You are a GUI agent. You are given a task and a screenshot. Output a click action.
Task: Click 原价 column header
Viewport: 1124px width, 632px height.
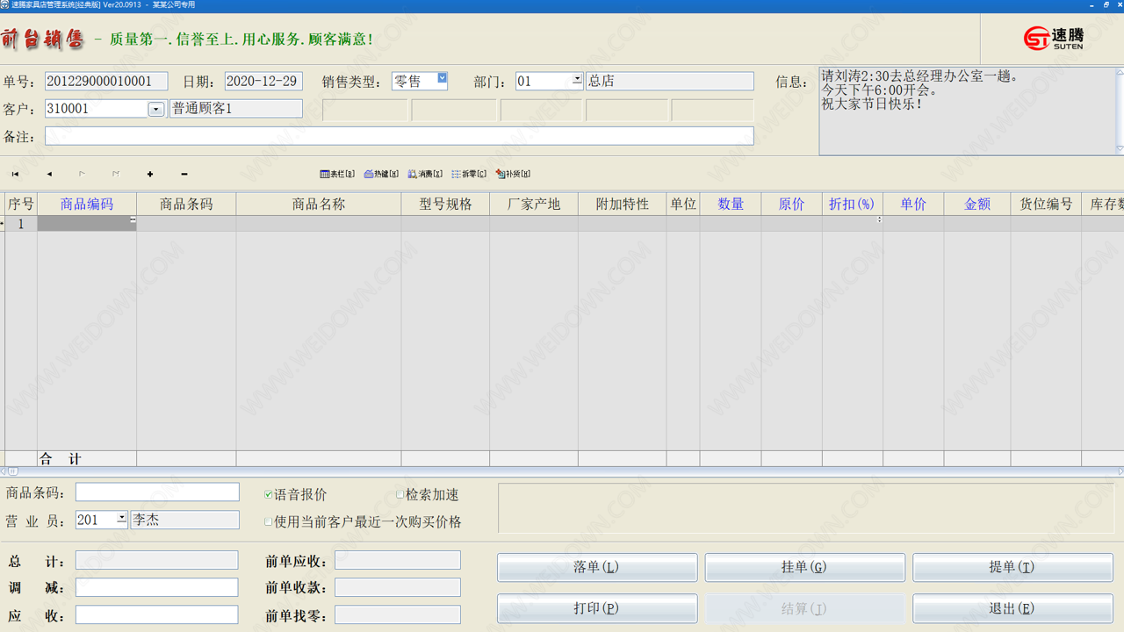click(x=792, y=204)
